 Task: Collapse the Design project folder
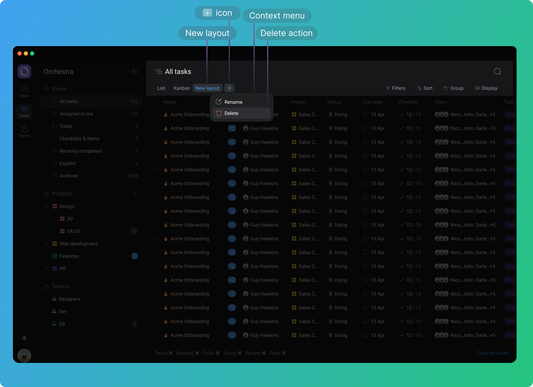pyautogui.click(x=46, y=206)
